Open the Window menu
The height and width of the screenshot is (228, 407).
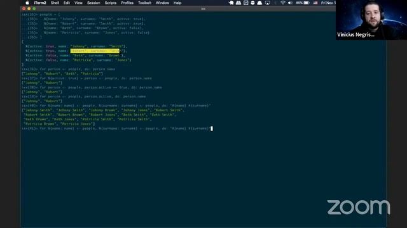[x=163, y=3]
